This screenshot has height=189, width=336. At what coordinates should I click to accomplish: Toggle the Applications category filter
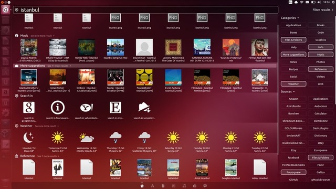pos(293,25)
